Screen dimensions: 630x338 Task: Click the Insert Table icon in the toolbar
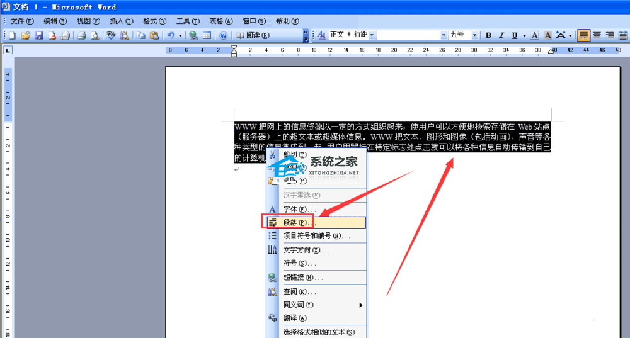click(207, 36)
